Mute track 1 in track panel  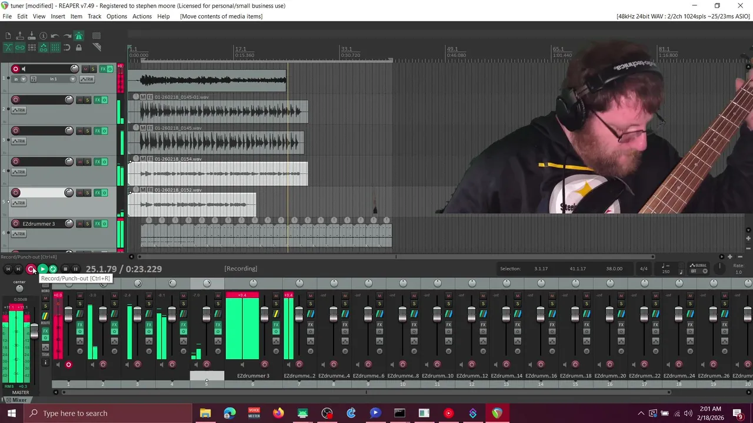85,69
